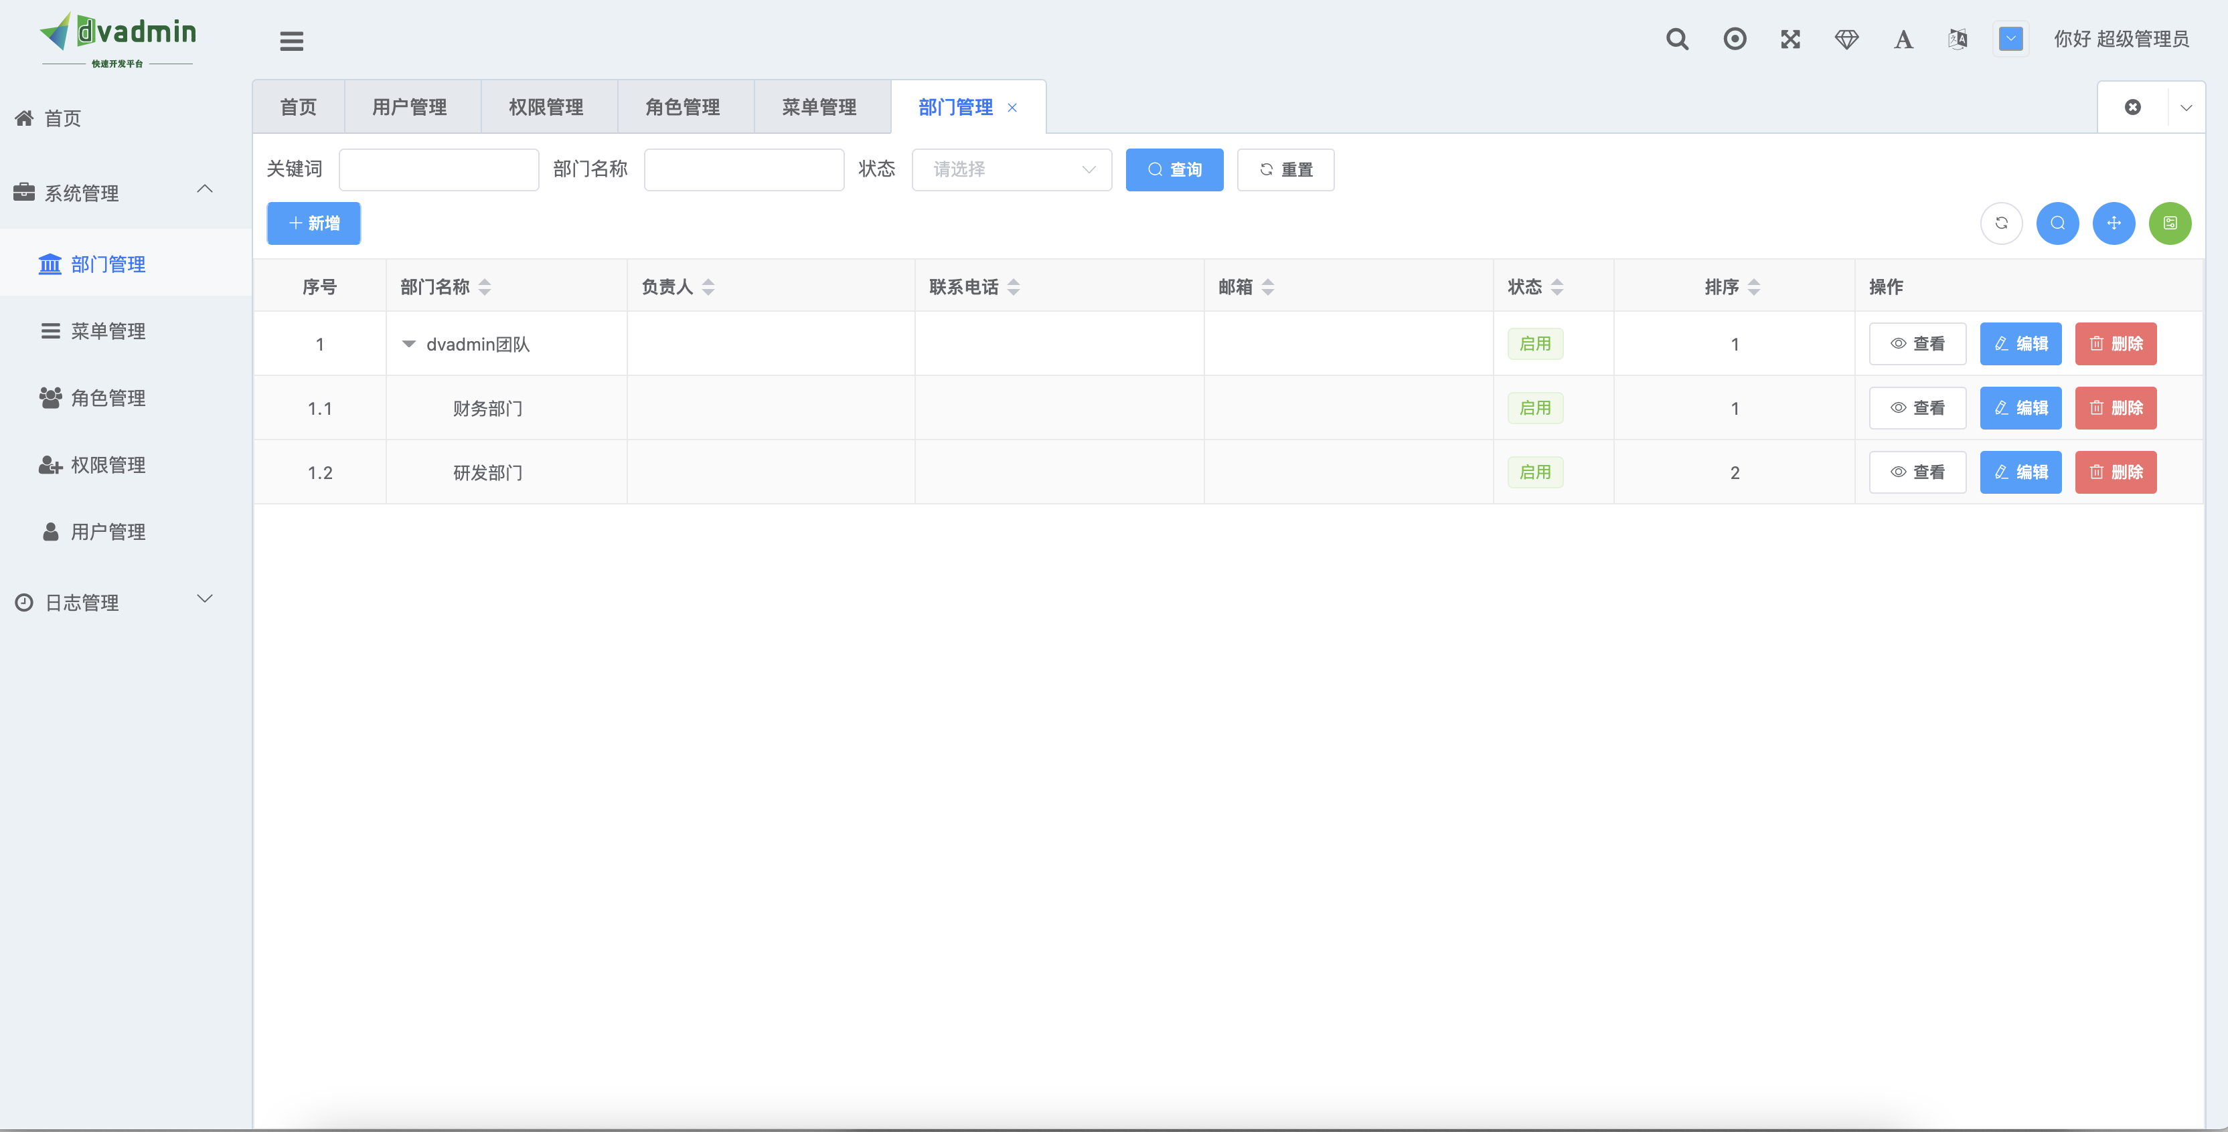Switch to the 用户管理 tab
This screenshot has height=1132, width=2228.
coord(409,107)
